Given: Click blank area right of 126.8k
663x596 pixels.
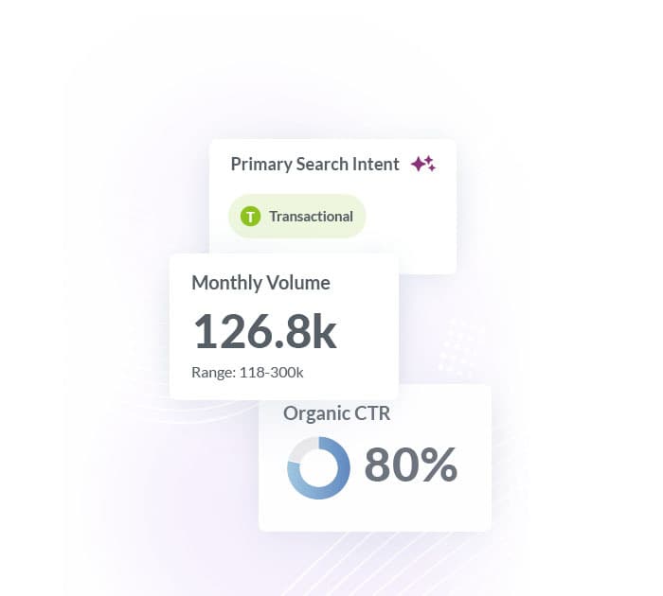Looking at the screenshot, I should pos(367,331).
